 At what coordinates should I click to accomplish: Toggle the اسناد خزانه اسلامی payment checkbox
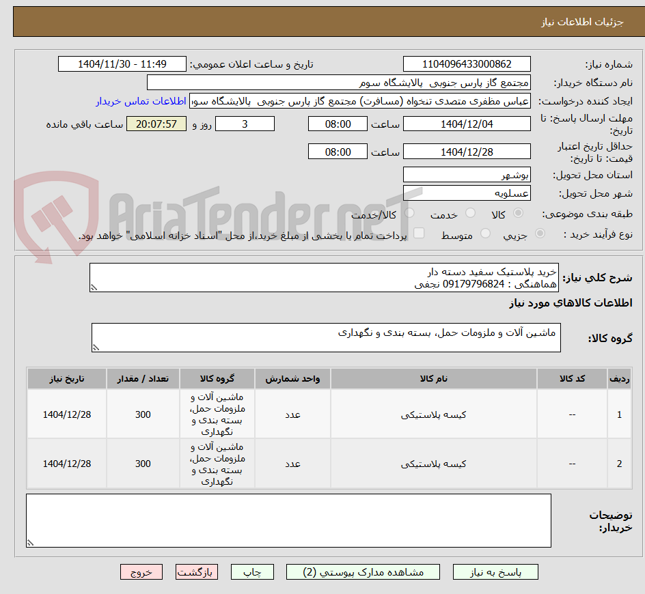pos(419,233)
